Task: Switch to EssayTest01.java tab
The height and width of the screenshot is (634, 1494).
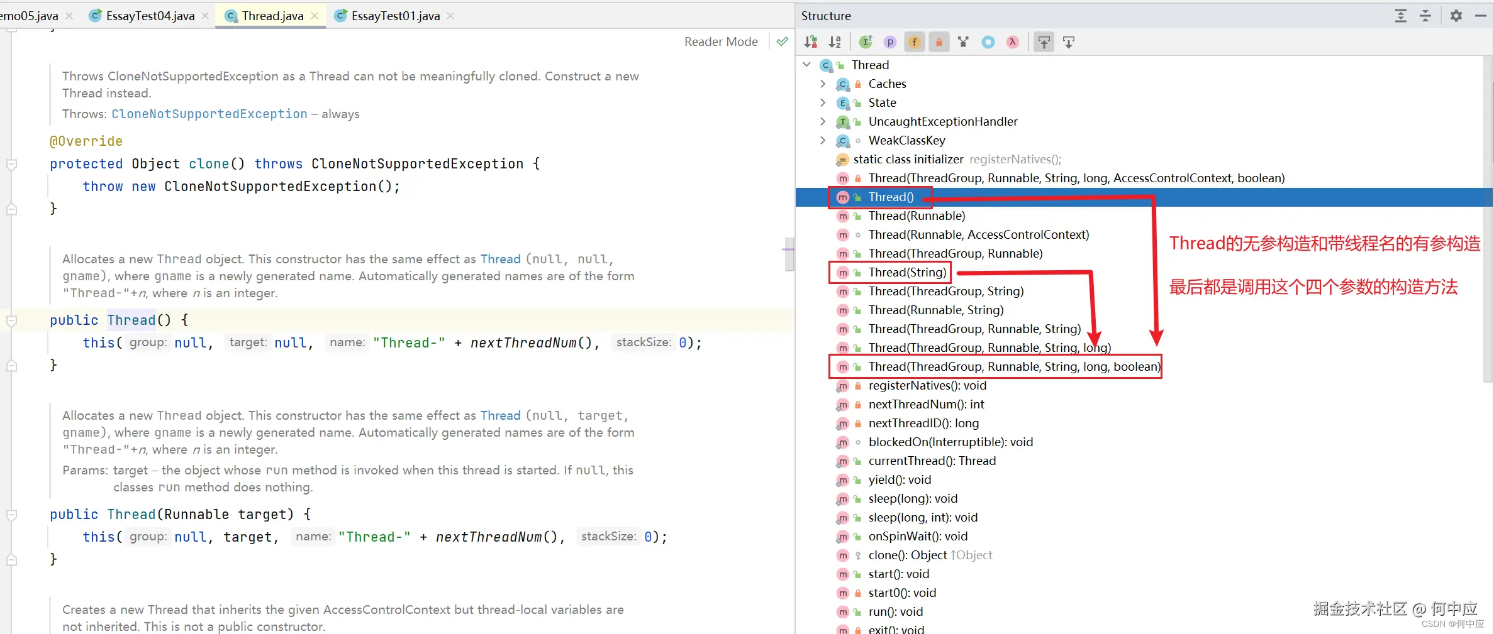Action: point(395,16)
